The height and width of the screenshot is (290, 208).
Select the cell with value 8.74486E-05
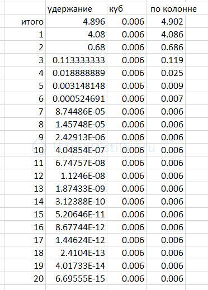pos(76,112)
